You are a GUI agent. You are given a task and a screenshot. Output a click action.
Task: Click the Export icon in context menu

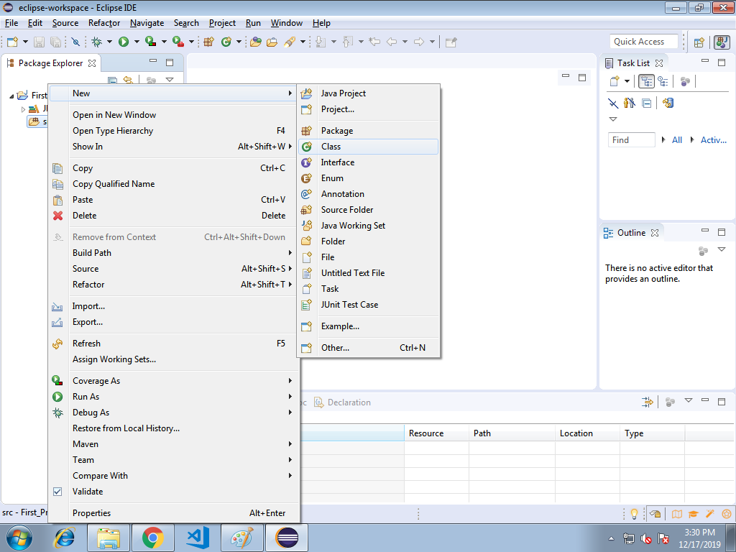point(57,322)
